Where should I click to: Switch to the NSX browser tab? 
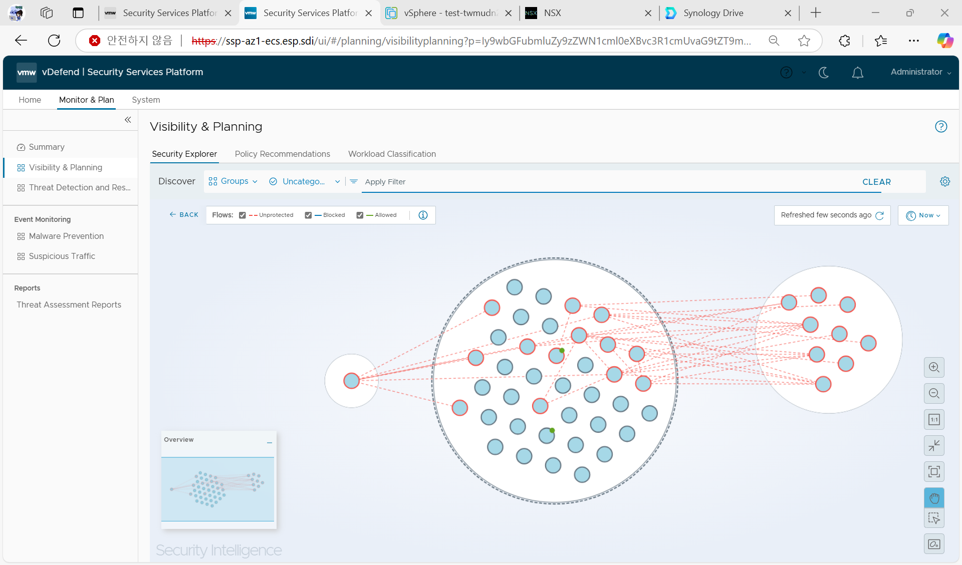click(x=589, y=13)
